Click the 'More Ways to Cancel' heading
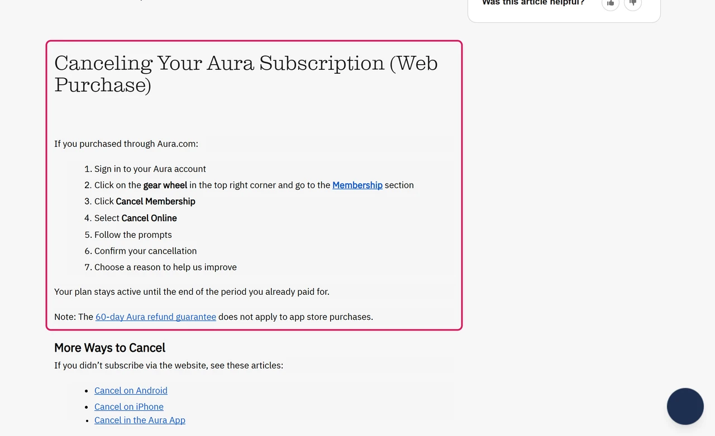 point(109,348)
